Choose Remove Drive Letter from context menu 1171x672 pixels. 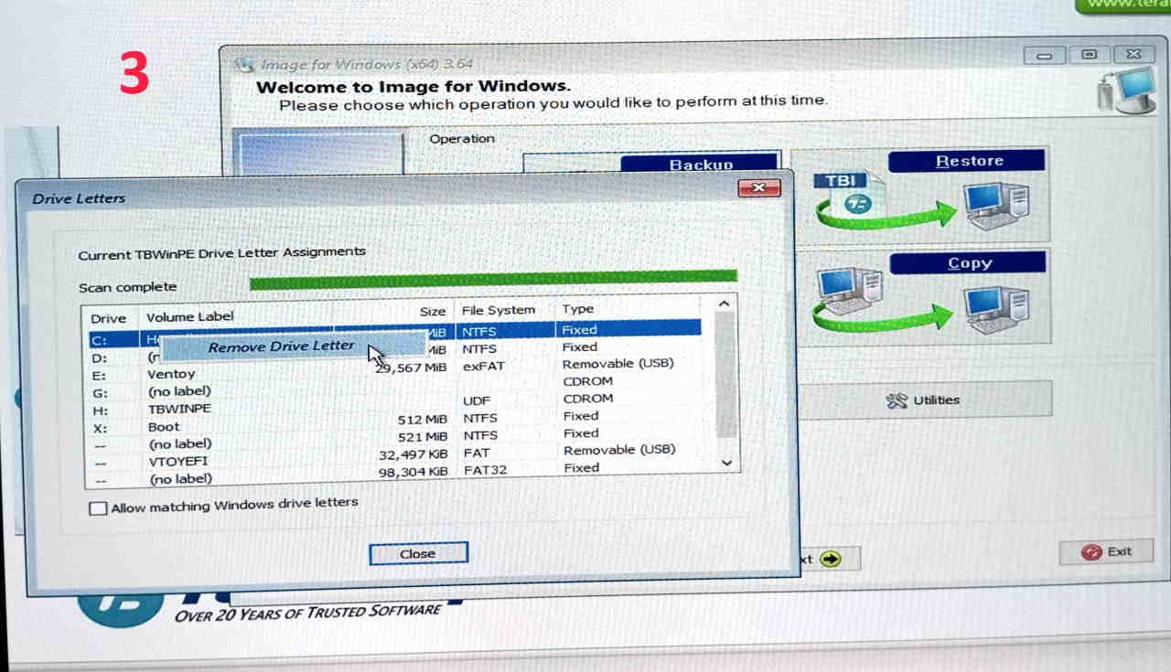point(281,347)
